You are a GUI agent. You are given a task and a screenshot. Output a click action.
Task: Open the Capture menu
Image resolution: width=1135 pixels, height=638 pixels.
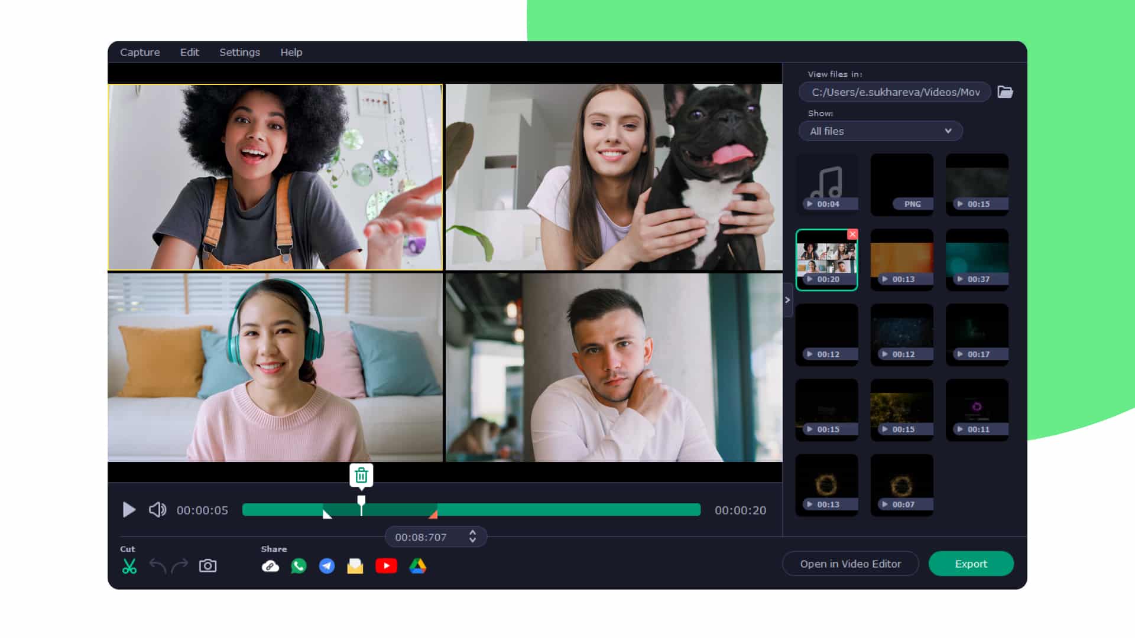(x=140, y=52)
